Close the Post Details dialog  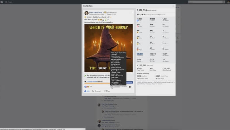[x=173, y=6]
